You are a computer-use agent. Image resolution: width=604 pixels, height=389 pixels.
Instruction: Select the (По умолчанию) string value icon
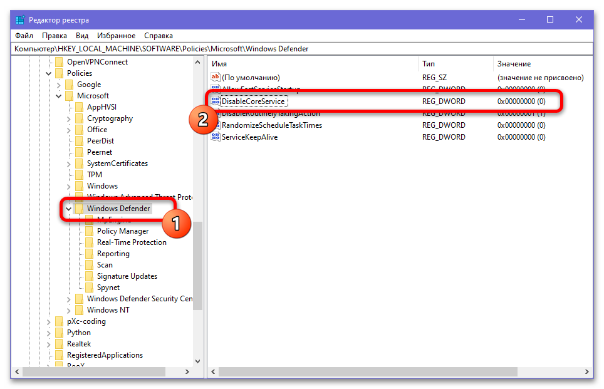coord(216,78)
